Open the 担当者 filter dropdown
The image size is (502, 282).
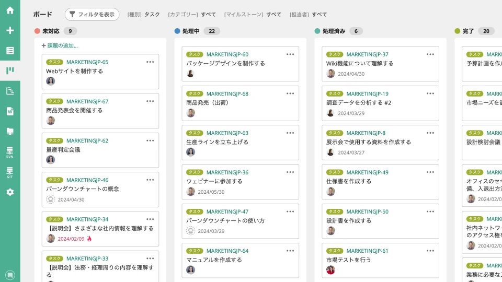[308, 15]
